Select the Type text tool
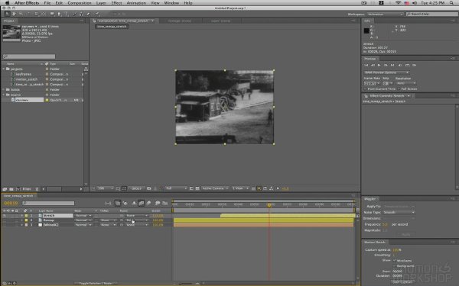 click(x=67, y=14)
